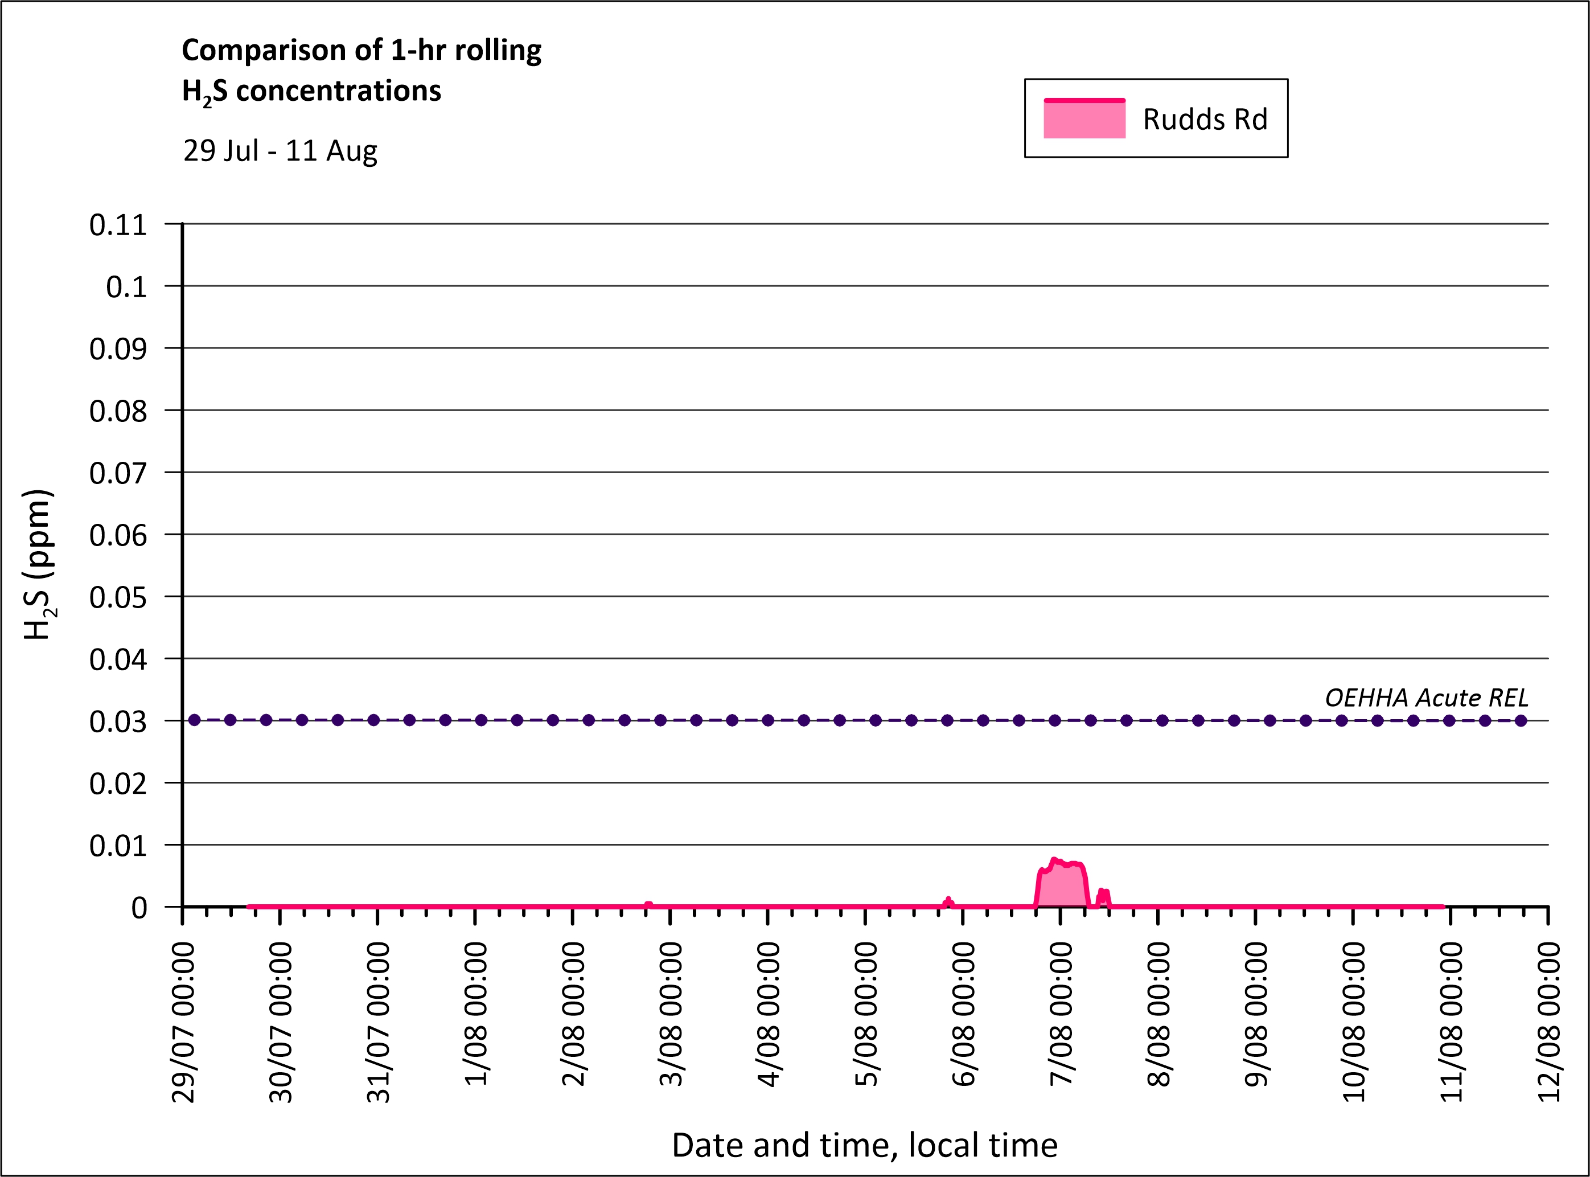Click the 0.1 y-axis label
This screenshot has width=1590, height=1177.
126,287
